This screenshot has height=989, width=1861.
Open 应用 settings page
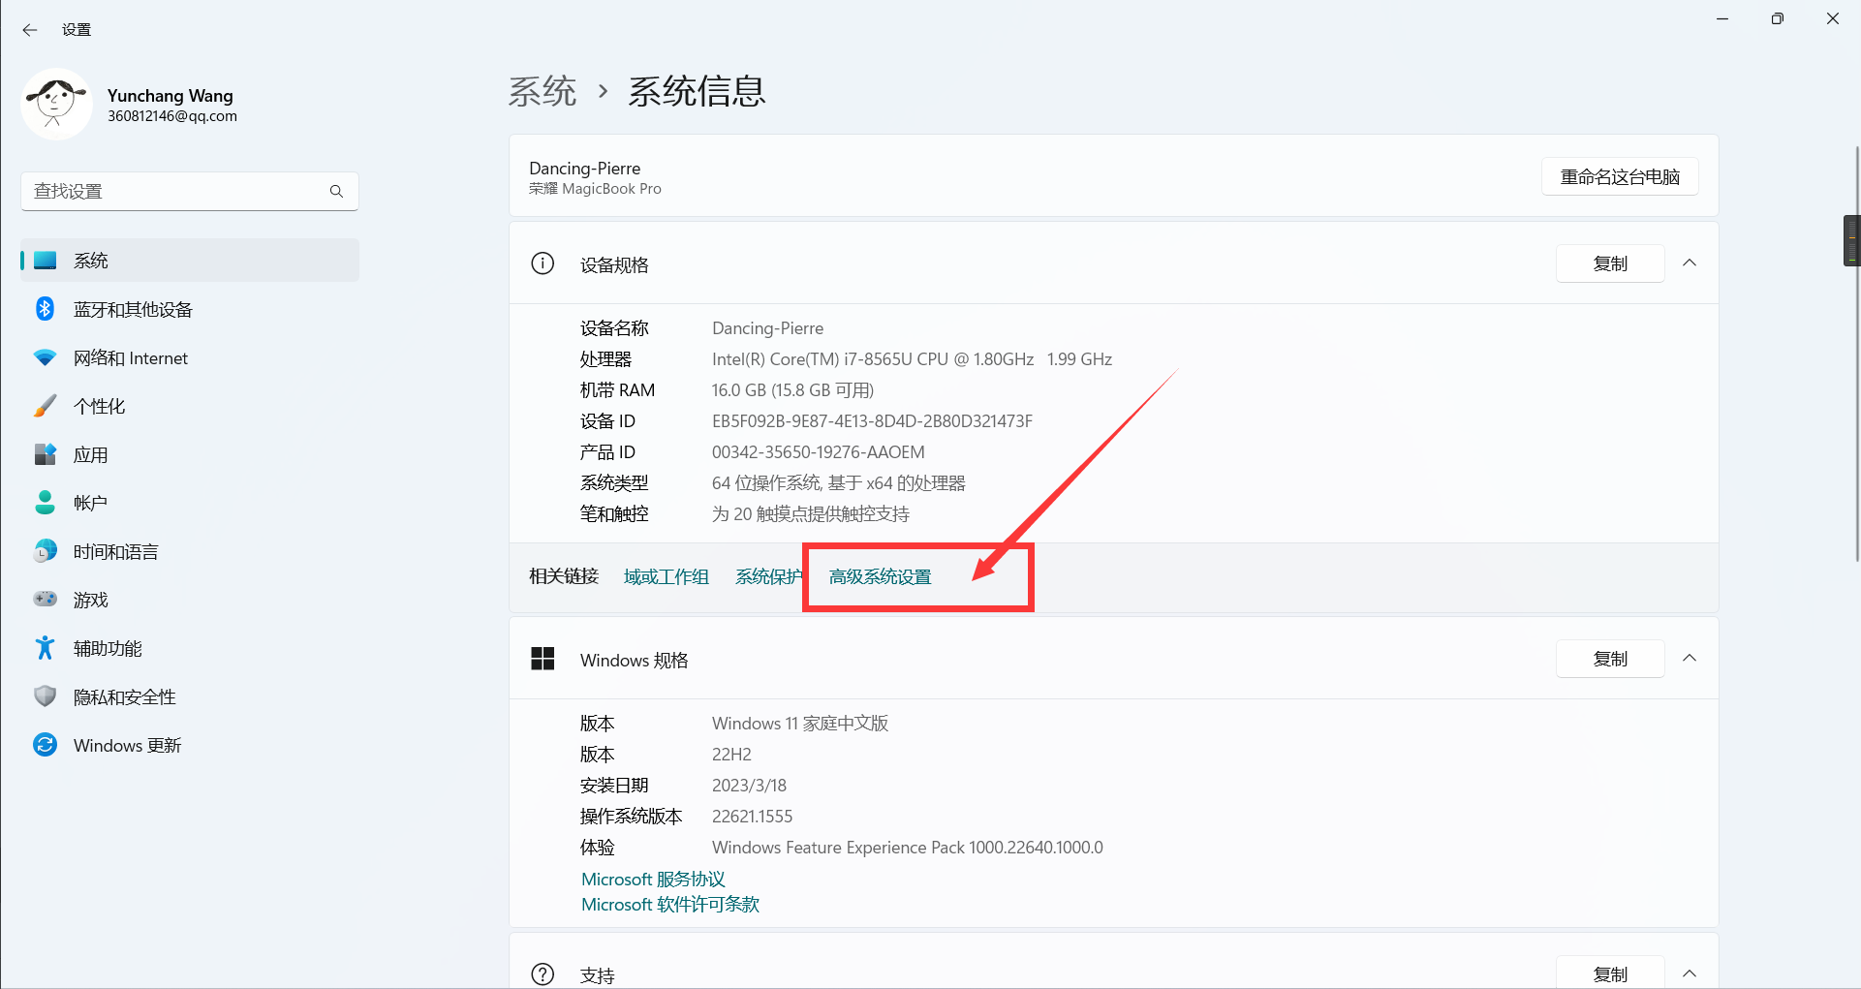point(190,454)
